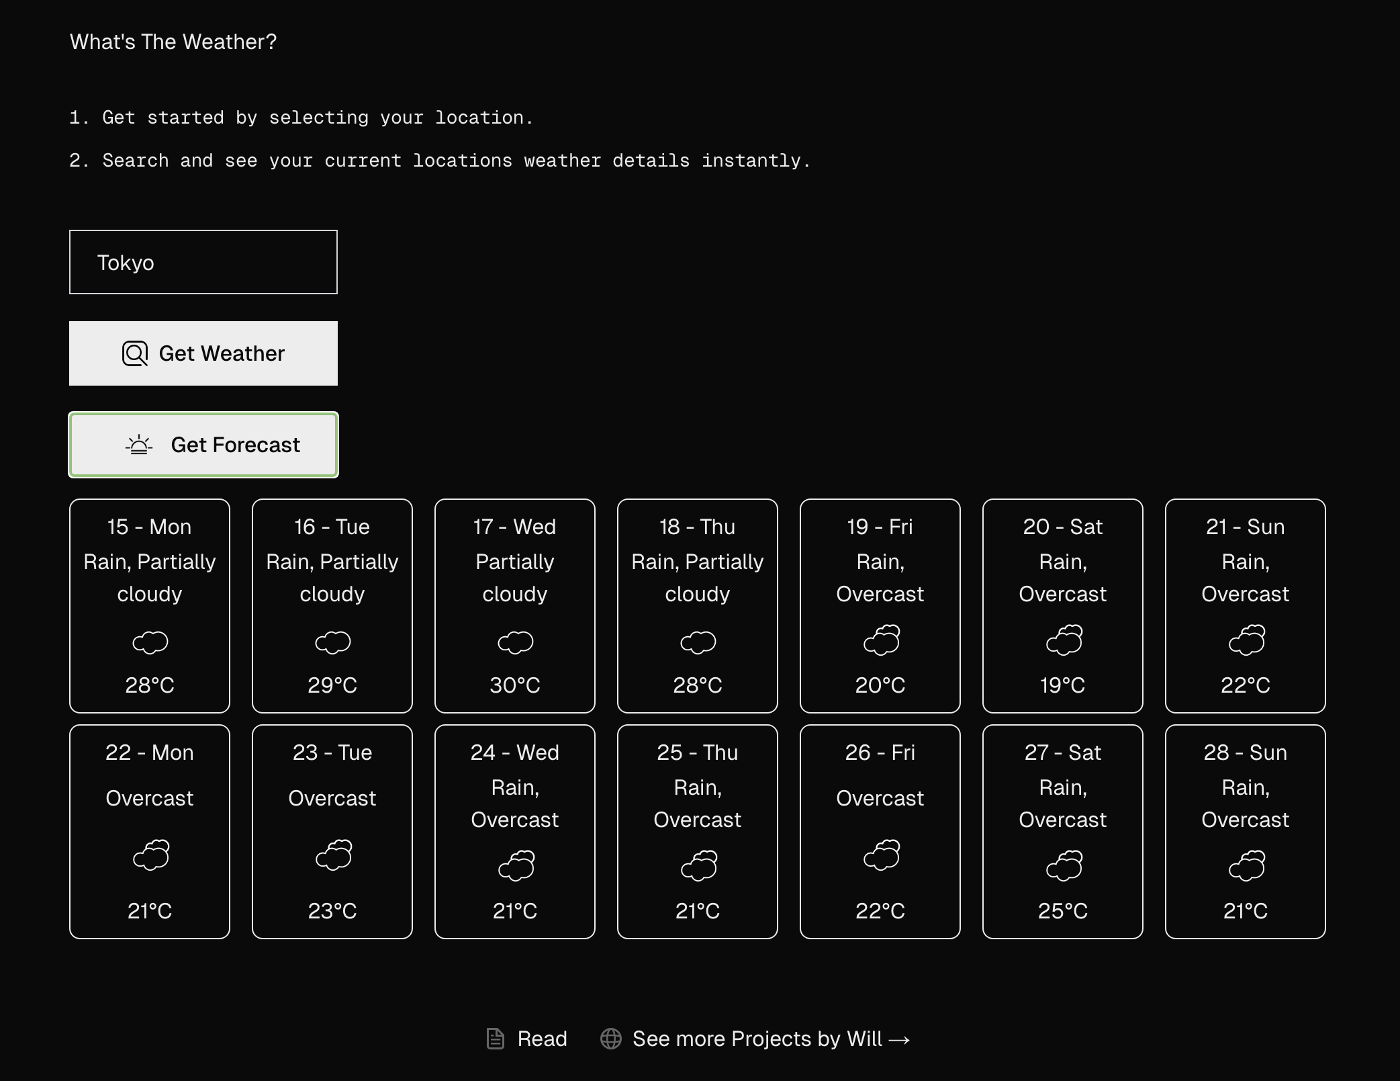Click the overcast icon on 23 - Tue card

pyautogui.click(x=332, y=855)
